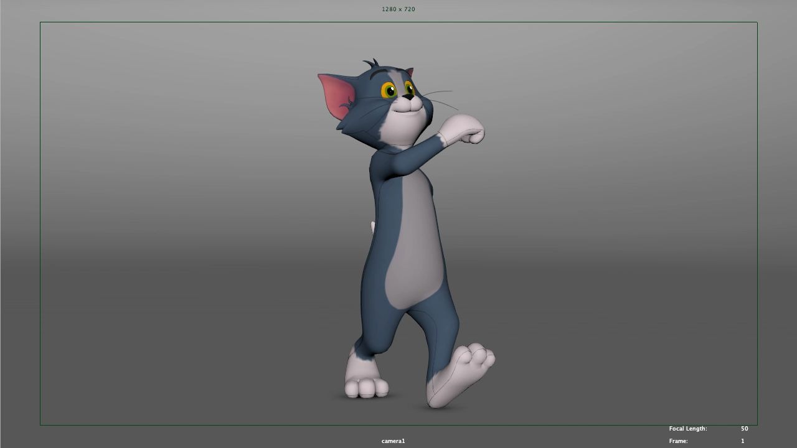This screenshot has height=448, width=797.
Task: Click the frame number value 1
Action: [x=742, y=441]
